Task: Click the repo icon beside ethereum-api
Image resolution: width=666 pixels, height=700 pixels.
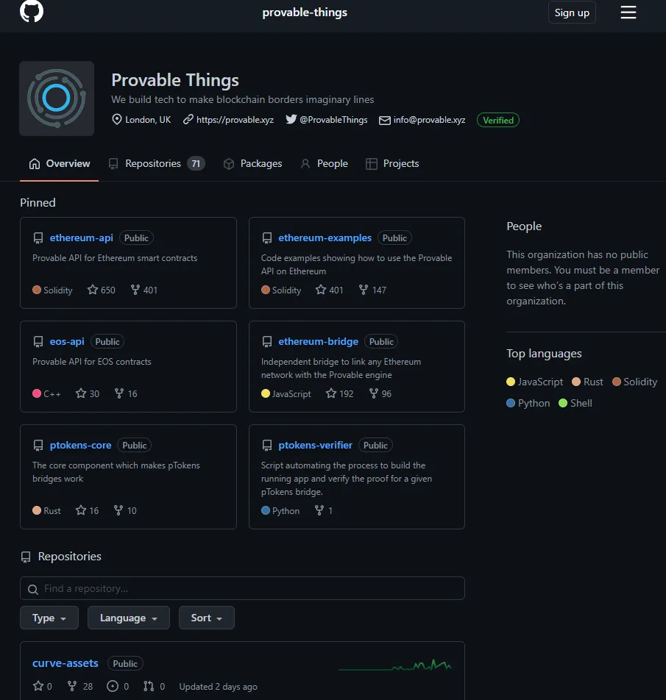Action: click(38, 238)
